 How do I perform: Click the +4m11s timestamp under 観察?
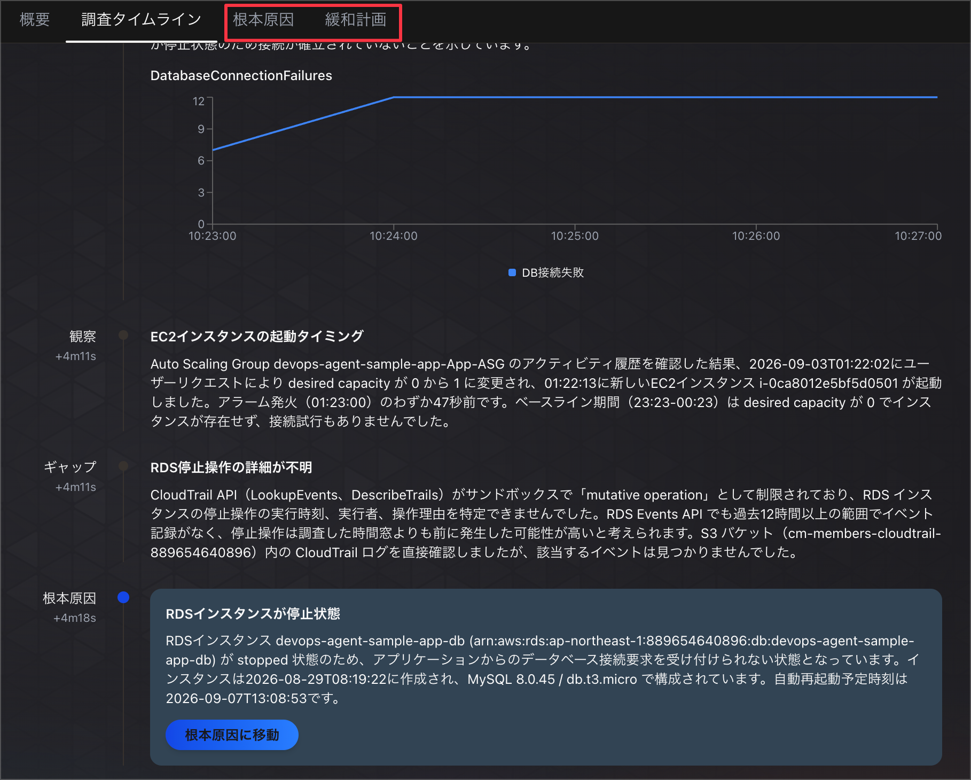[76, 356]
